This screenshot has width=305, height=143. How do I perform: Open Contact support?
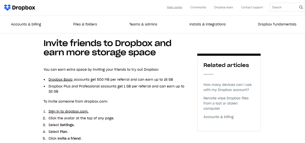(x=252, y=7)
